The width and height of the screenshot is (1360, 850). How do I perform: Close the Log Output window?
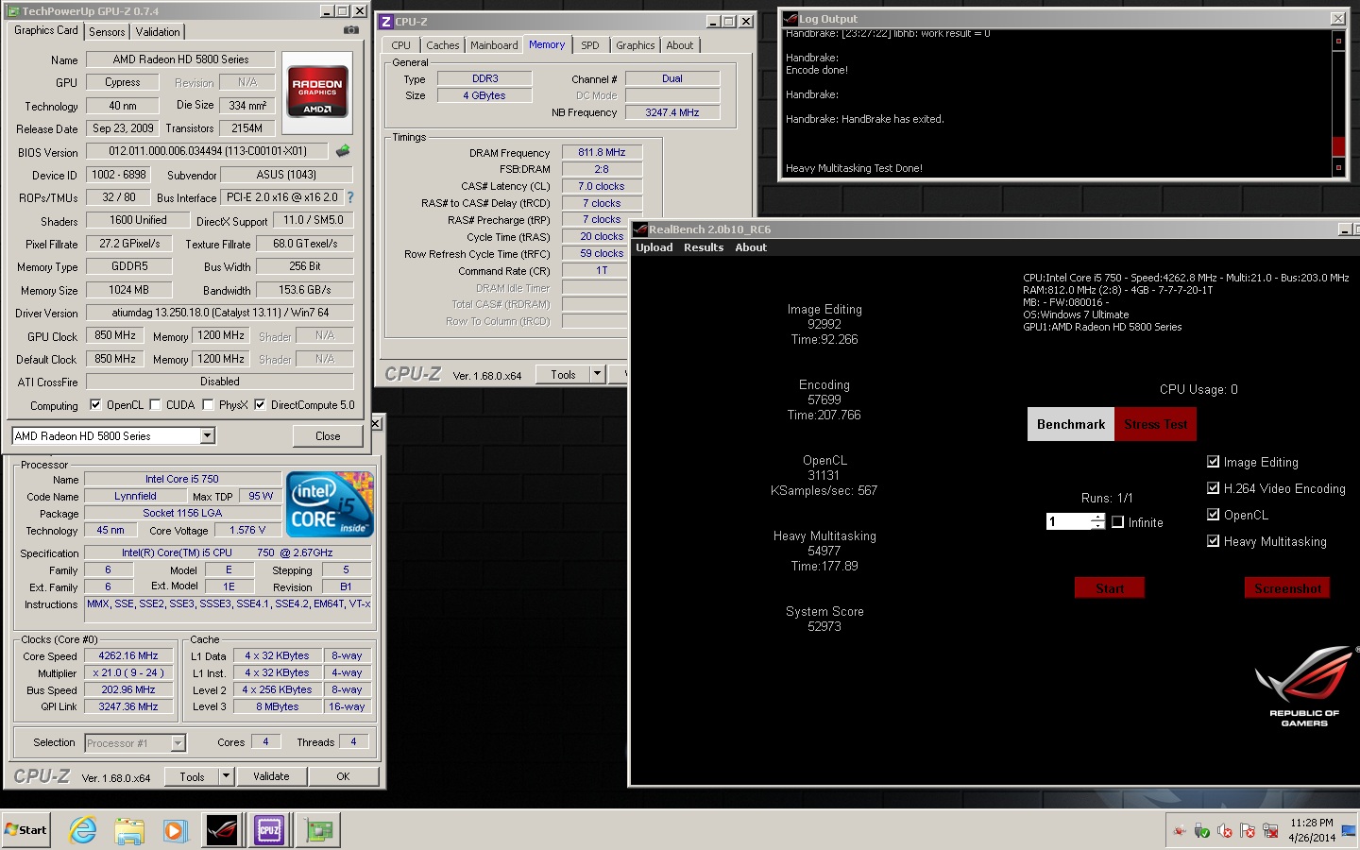click(1337, 18)
